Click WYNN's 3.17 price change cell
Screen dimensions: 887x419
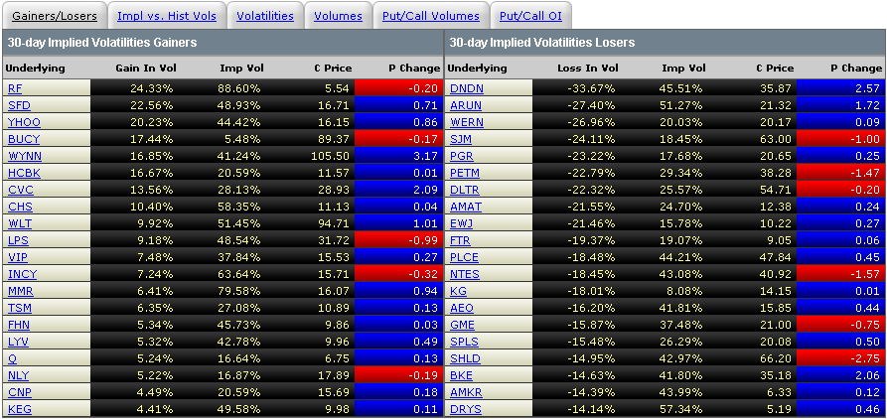[397, 156]
